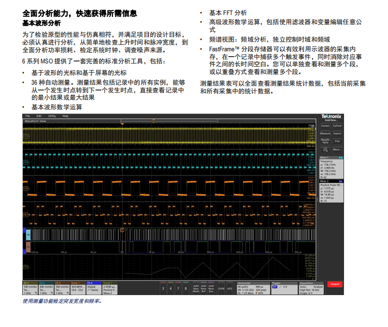This screenshot has width=388, height=327.
Task: Open the Acquisition settings badge
Action: [x=311, y=288]
